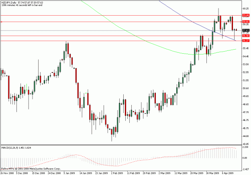Screen dimensions: 251x175
Task: Click the 50.60 price scale label
Action: coord(246,88)
